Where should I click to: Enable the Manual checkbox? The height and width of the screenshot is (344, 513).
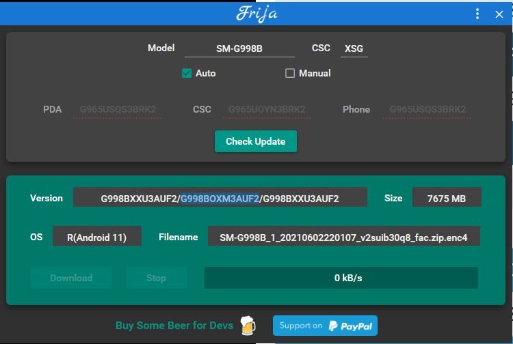coord(290,73)
